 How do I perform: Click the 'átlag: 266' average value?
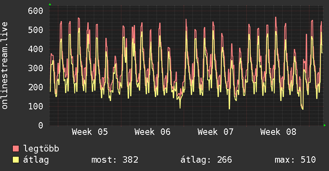pyautogui.click(x=206, y=160)
